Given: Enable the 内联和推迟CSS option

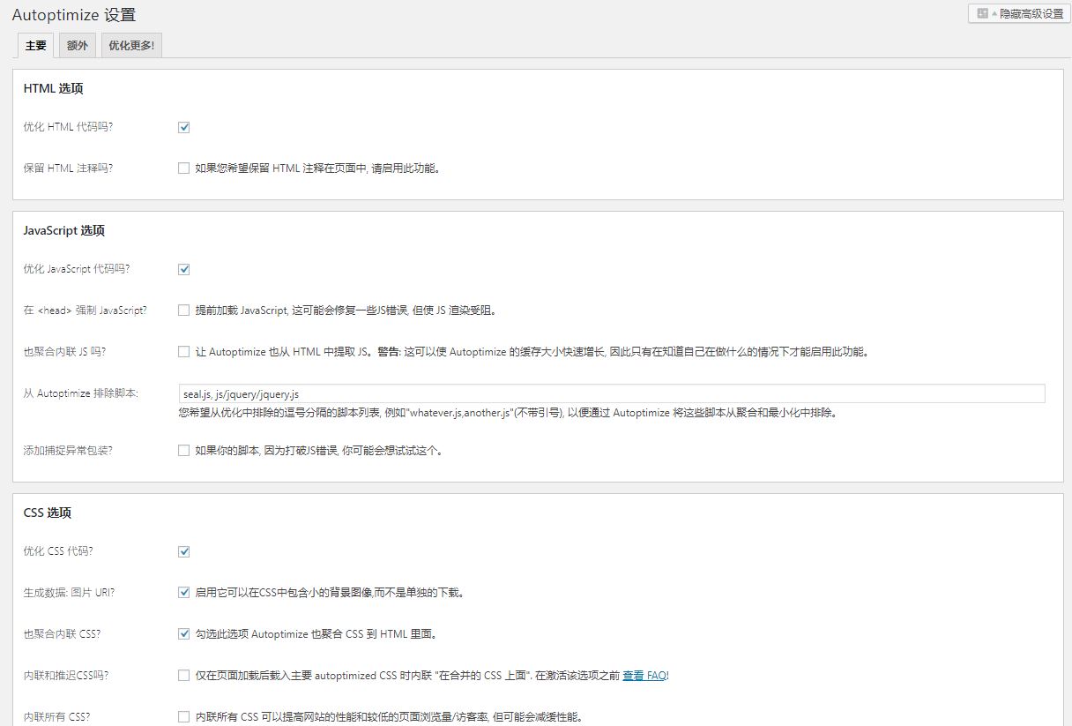Looking at the screenshot, I should 183,675.
